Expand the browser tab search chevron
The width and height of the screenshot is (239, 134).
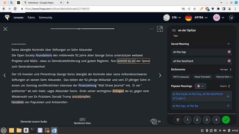click(221, 2)
